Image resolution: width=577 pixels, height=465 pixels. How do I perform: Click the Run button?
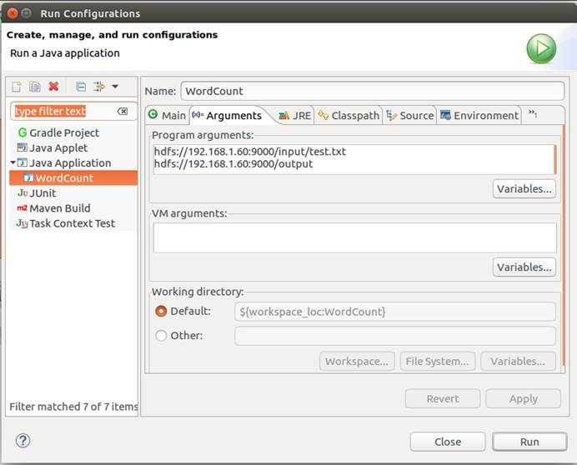point(529,442)
